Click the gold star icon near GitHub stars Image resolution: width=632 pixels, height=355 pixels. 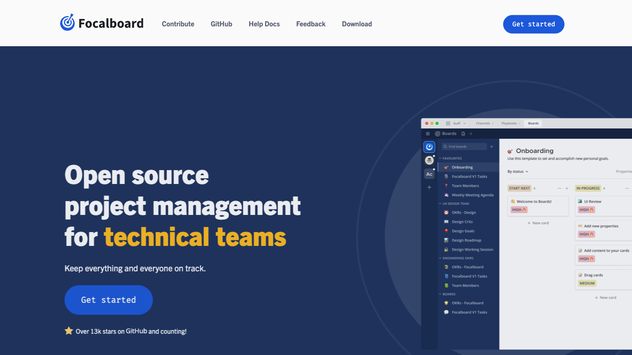69,331
